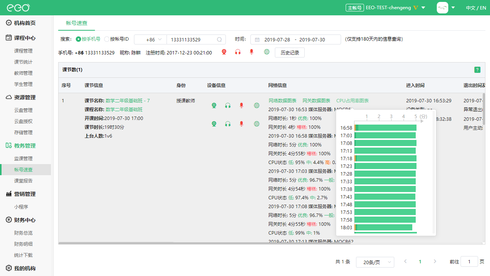Screen dimensions: 490x276
Task: Open 课堂报告 in sidebar
Action: tap(23, 181)
